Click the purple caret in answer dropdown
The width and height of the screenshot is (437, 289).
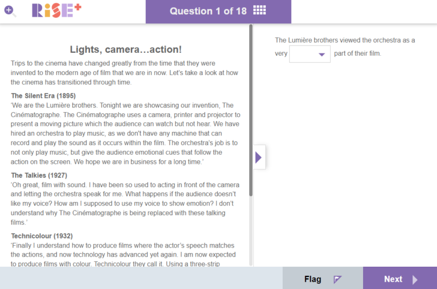point(322,55)
